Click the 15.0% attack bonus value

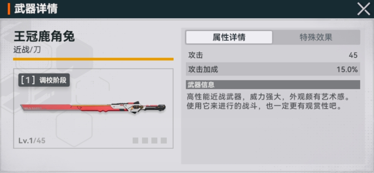click(347, 70)
